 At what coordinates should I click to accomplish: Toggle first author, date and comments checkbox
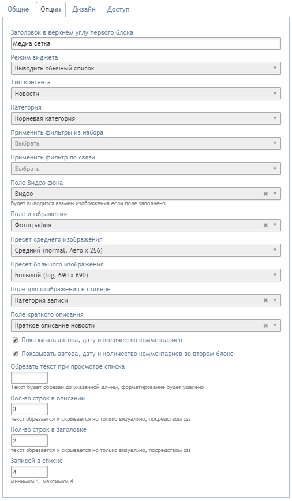15,340
